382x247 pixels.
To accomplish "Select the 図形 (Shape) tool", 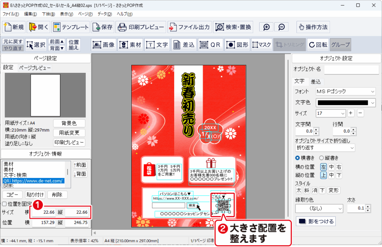I will (x=237, y=45).
